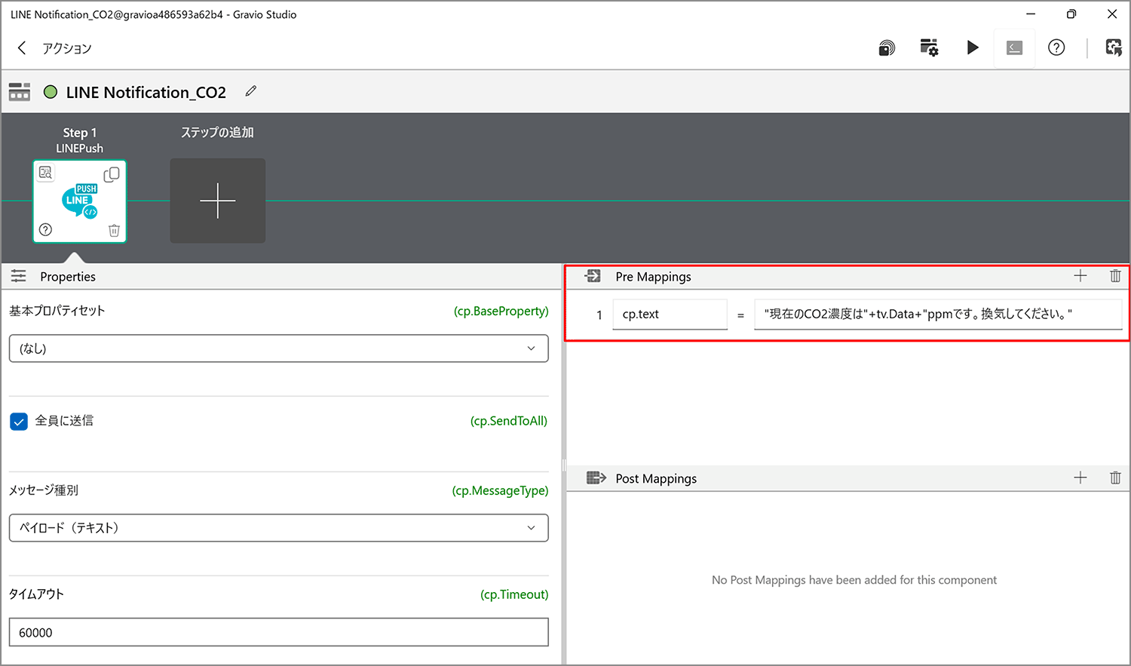Click the Properties panel title
The width and height of the screenshot is (1131, 666).
(68, 277)
